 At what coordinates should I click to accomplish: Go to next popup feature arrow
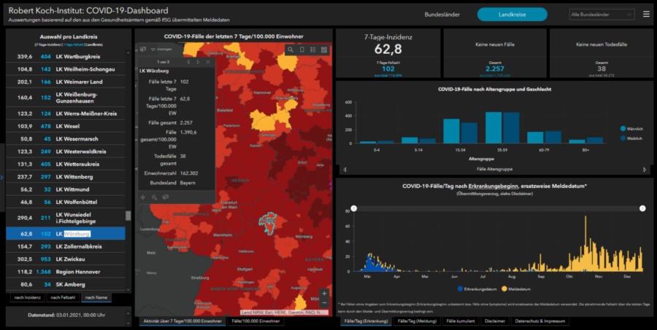[x=198, y=62]
